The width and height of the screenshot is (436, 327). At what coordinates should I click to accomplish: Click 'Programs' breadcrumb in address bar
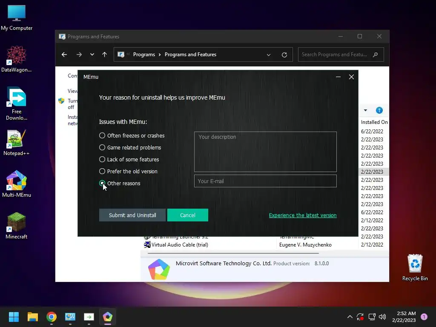(144, 54)
